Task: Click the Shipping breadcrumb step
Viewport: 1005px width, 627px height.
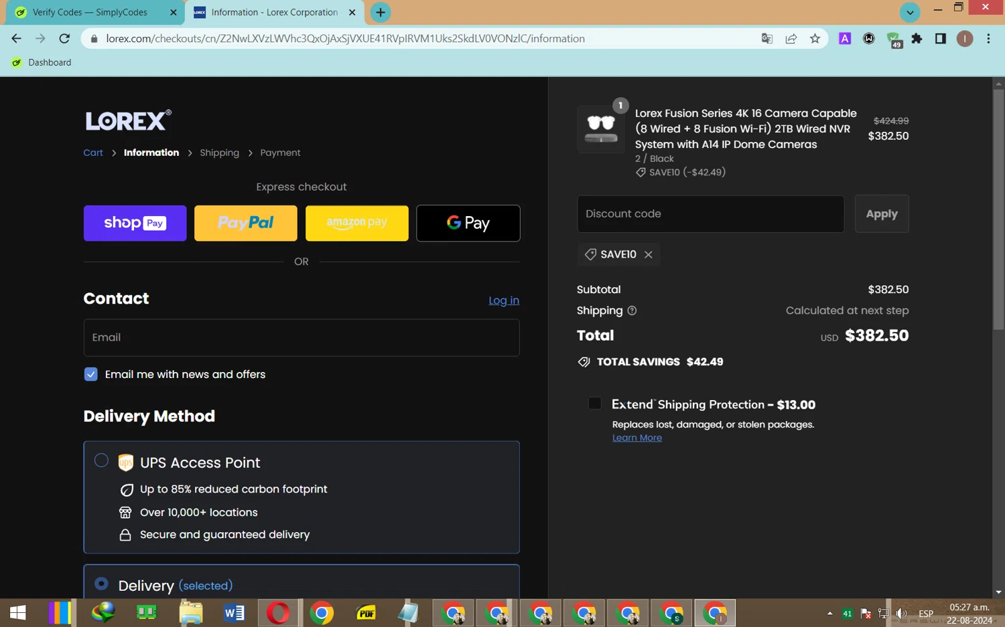Action: tap(219, 153)
